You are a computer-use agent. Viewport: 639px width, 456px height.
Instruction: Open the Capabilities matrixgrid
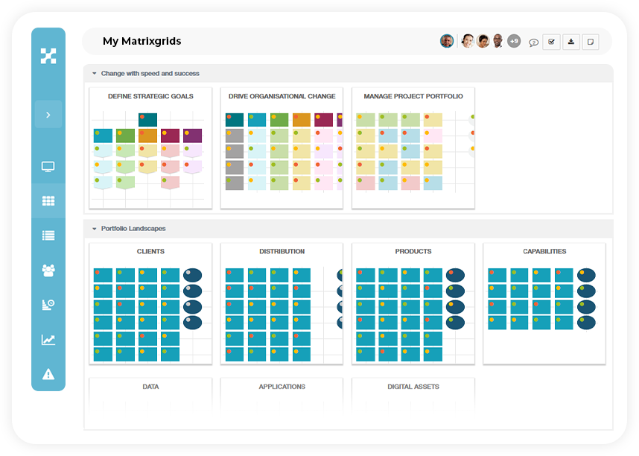pos(544,303)
